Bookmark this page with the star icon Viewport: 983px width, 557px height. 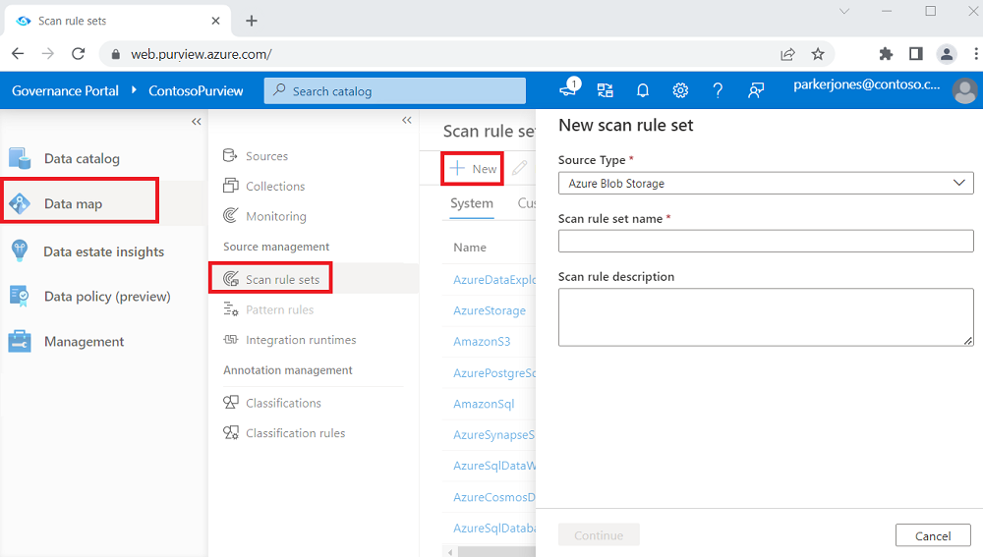pos(818,54)
